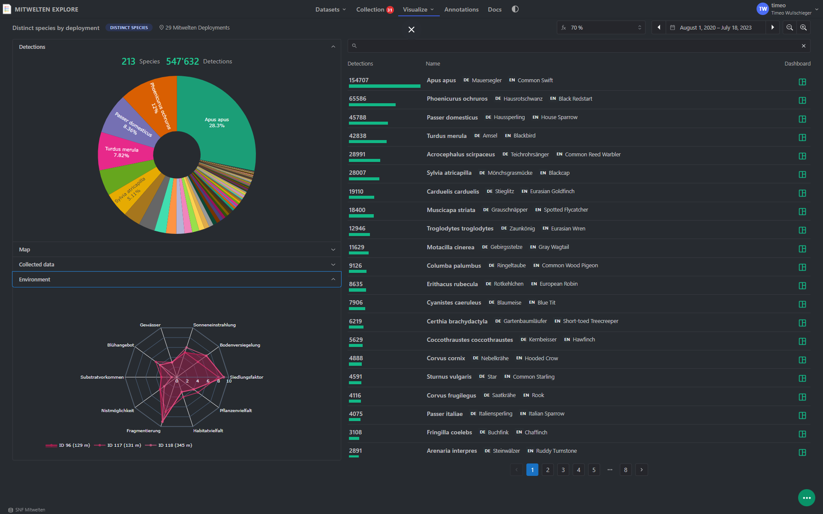Click species name Coccothraustes coccothraustes
The image size is (823, 514).
(x=470, y=340)
